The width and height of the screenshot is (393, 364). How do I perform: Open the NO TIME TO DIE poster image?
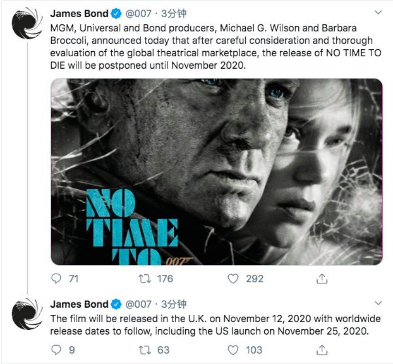216,171
